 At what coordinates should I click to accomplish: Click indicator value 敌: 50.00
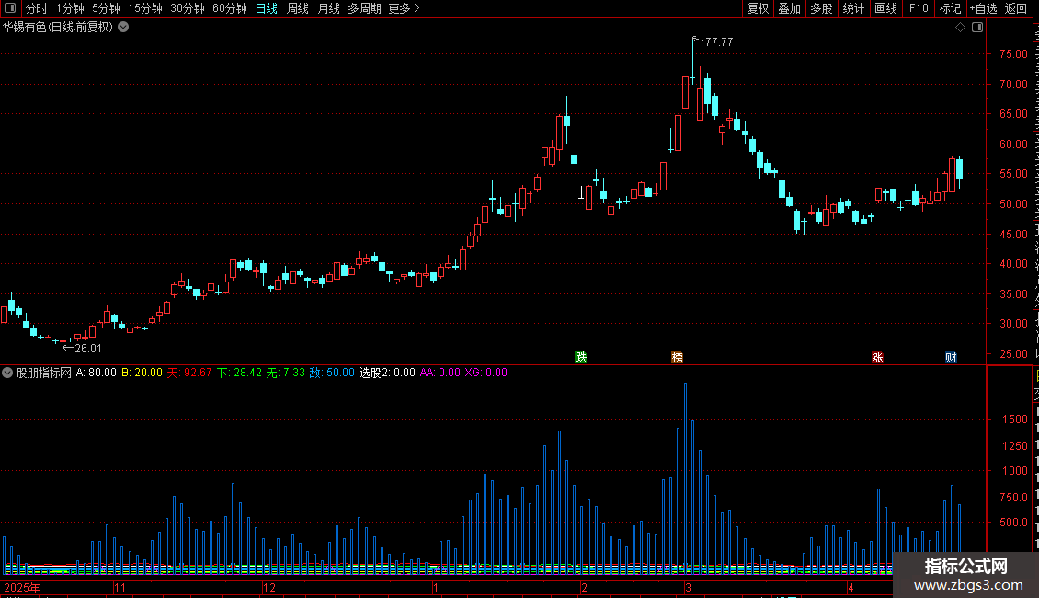pyautogui.click(x=332, y=373)
